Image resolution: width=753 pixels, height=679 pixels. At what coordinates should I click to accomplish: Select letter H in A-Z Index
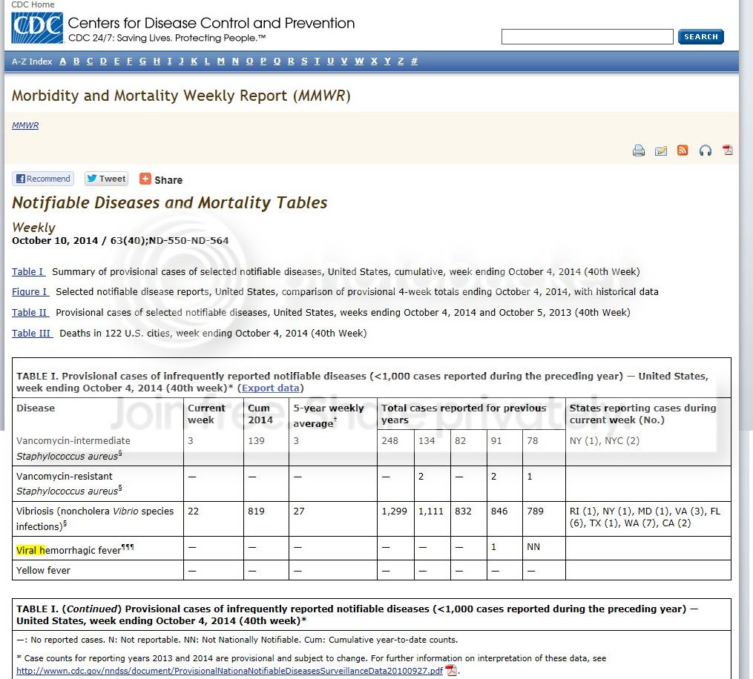point(157,61)
